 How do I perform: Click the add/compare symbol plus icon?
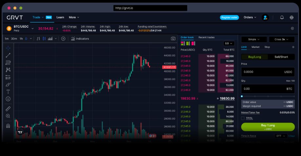tap(63, 39)
